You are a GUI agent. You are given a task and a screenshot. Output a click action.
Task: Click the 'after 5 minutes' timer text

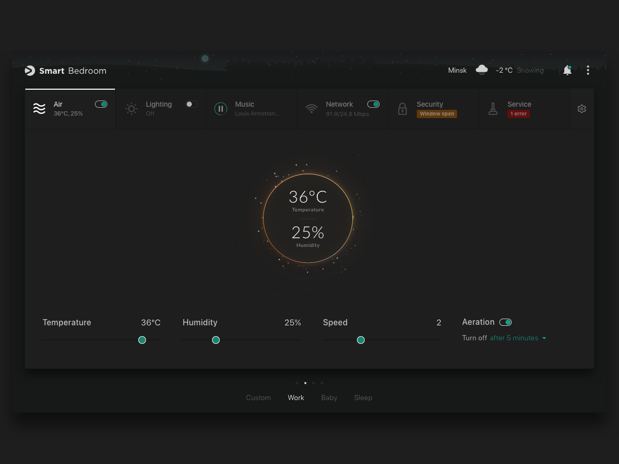(514, 338)
